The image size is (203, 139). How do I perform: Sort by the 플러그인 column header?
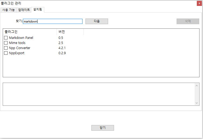coord(30,32)
